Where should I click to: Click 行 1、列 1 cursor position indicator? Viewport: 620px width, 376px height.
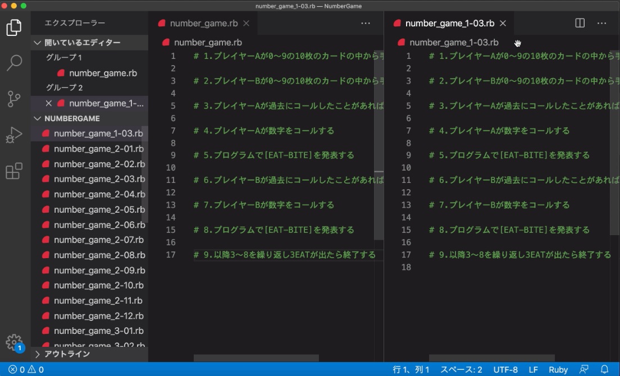point(411,370)
